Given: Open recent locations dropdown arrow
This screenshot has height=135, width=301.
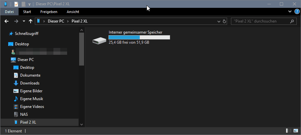Looking at the screenshot, I should (24, 21).
